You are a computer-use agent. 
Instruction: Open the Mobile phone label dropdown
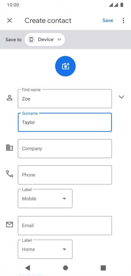click(x=45, y=199)
